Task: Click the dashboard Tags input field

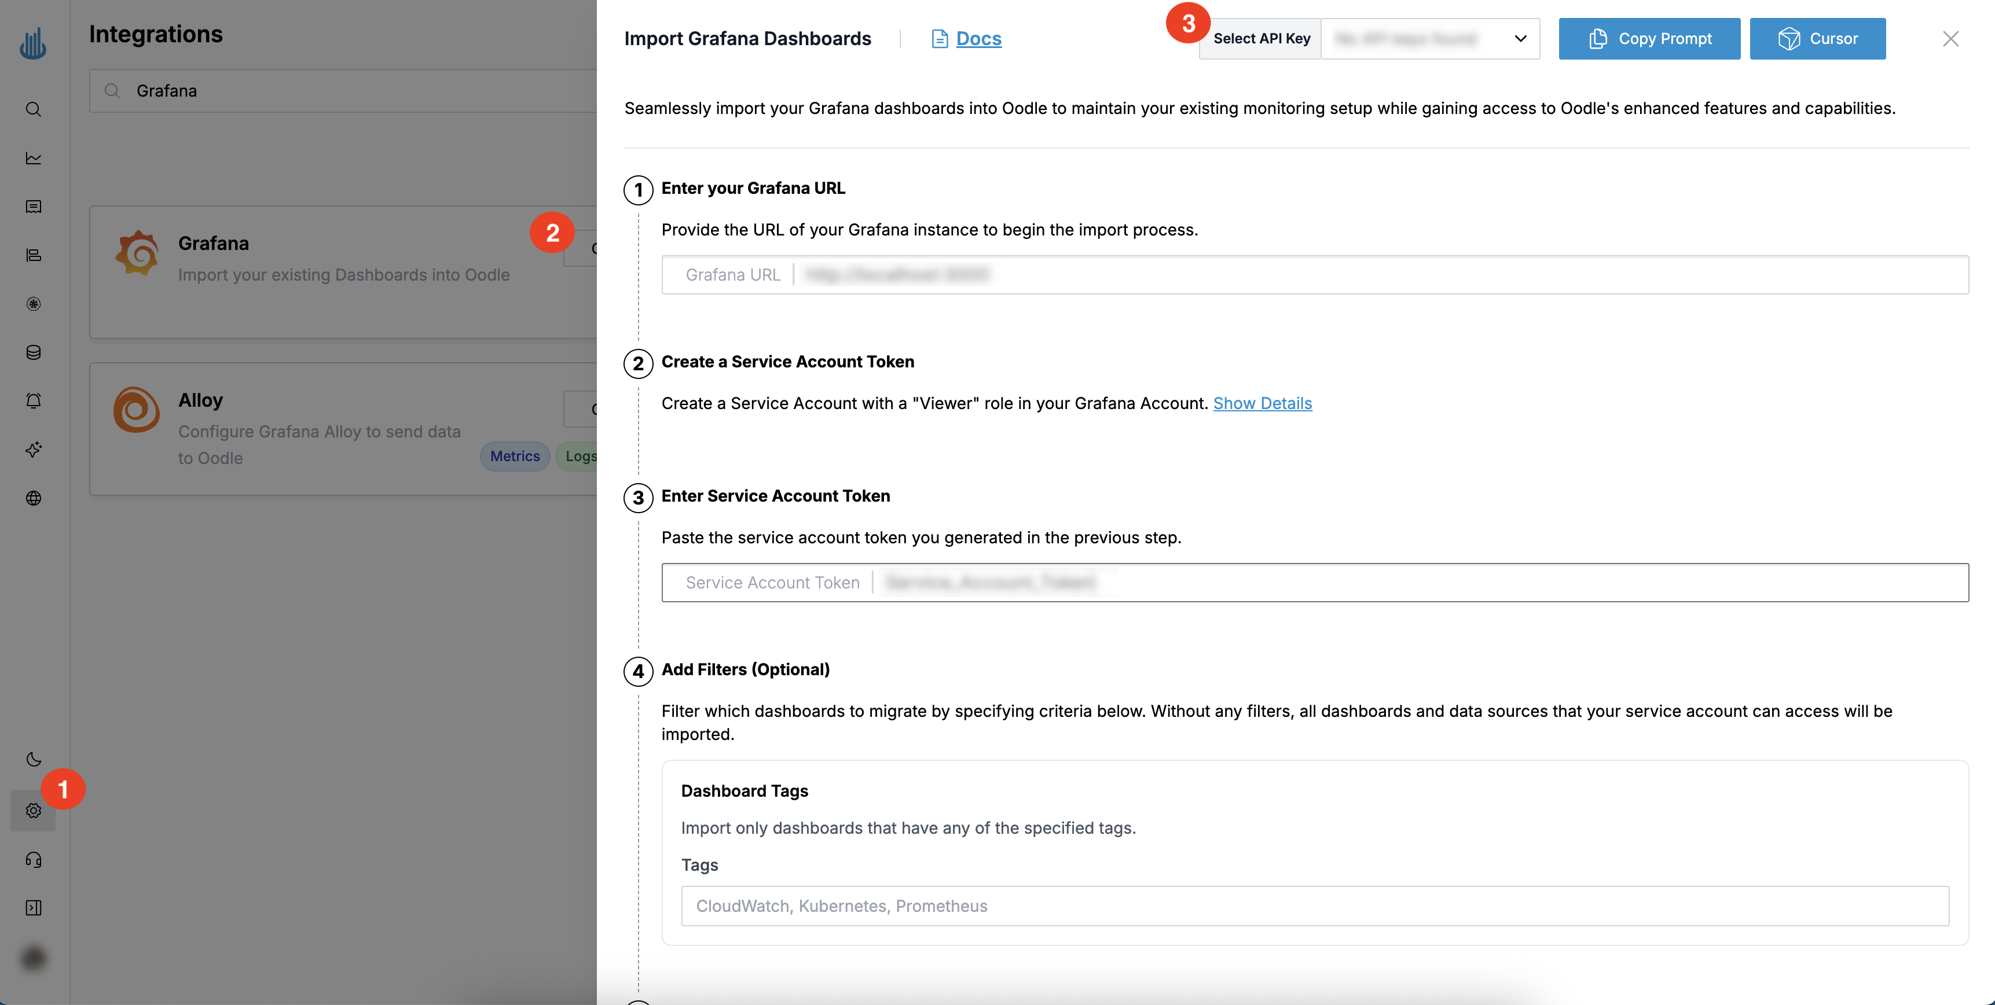Action: [1314, 906]
